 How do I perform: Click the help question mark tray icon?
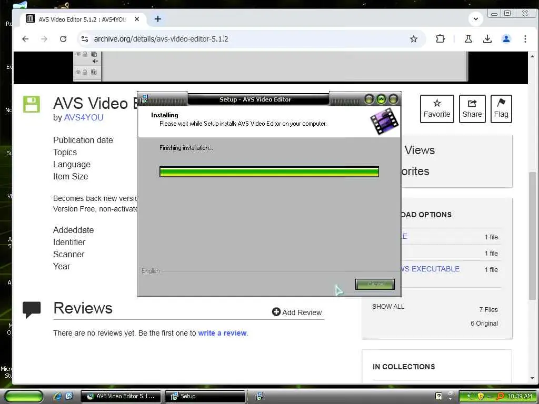click(438, 396)
